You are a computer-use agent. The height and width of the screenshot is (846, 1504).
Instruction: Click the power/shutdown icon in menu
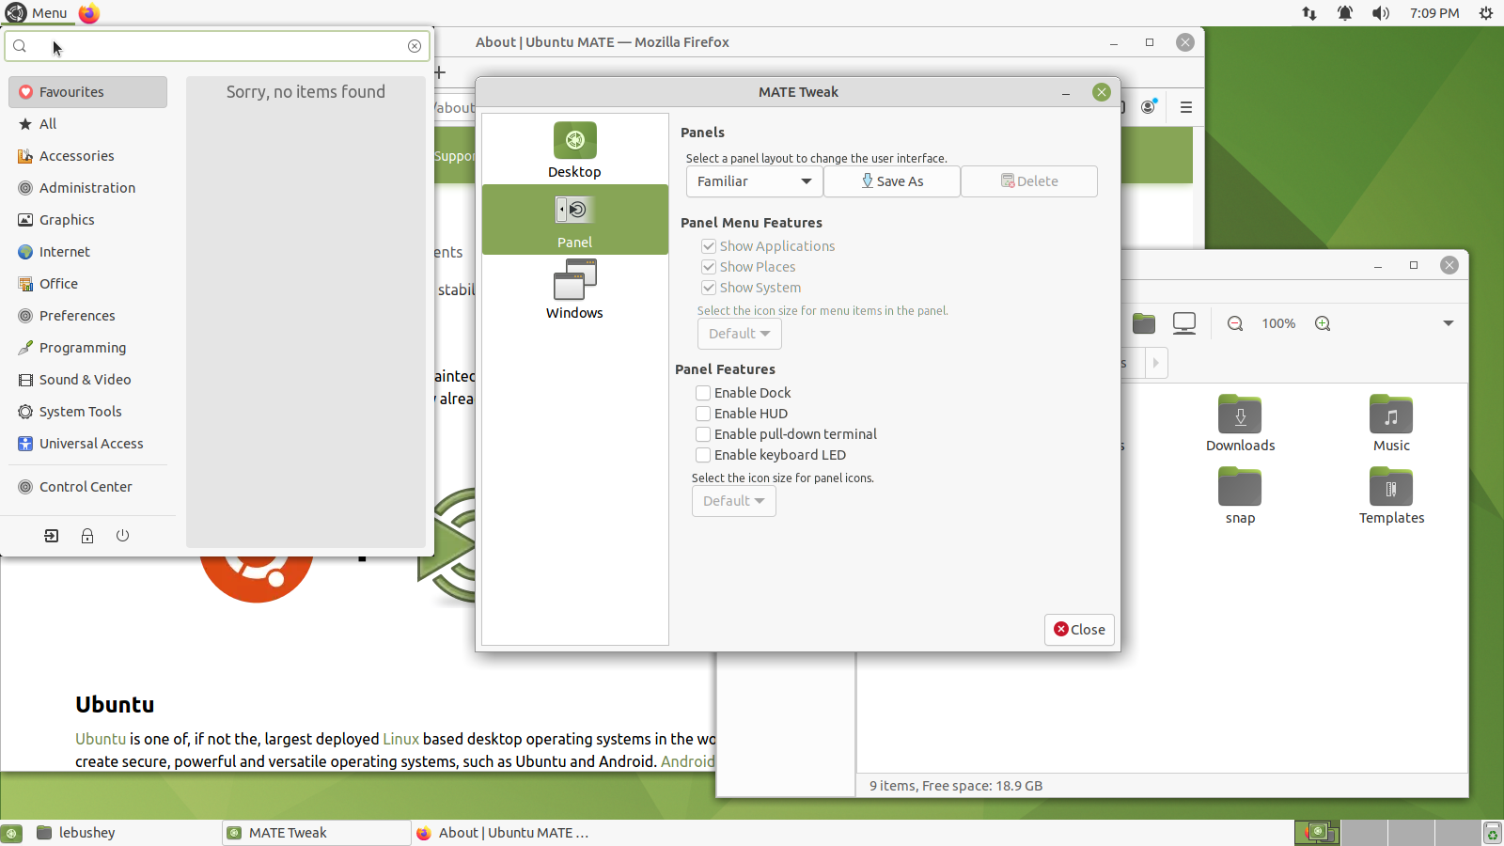(122, 536)
